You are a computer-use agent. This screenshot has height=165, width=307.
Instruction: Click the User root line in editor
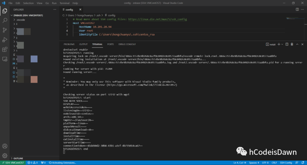86,31
